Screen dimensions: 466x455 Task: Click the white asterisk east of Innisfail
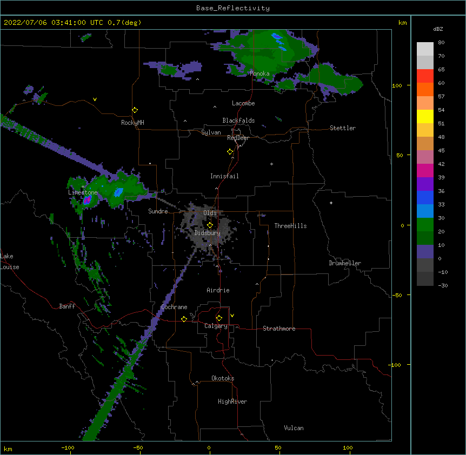pyautogui.click(x=271, y=164)
